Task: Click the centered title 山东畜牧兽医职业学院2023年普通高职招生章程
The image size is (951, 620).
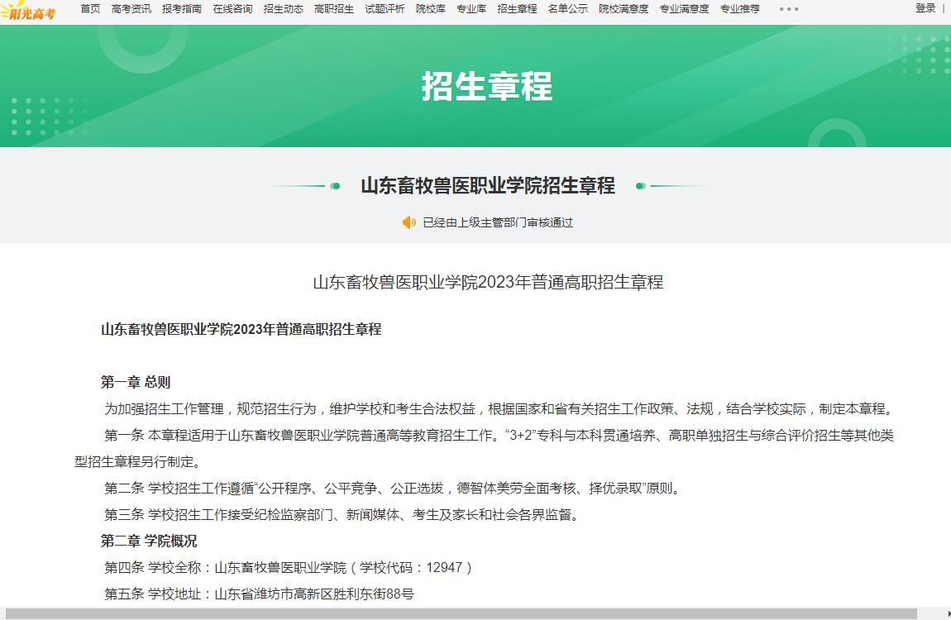Action: (488, 282)
